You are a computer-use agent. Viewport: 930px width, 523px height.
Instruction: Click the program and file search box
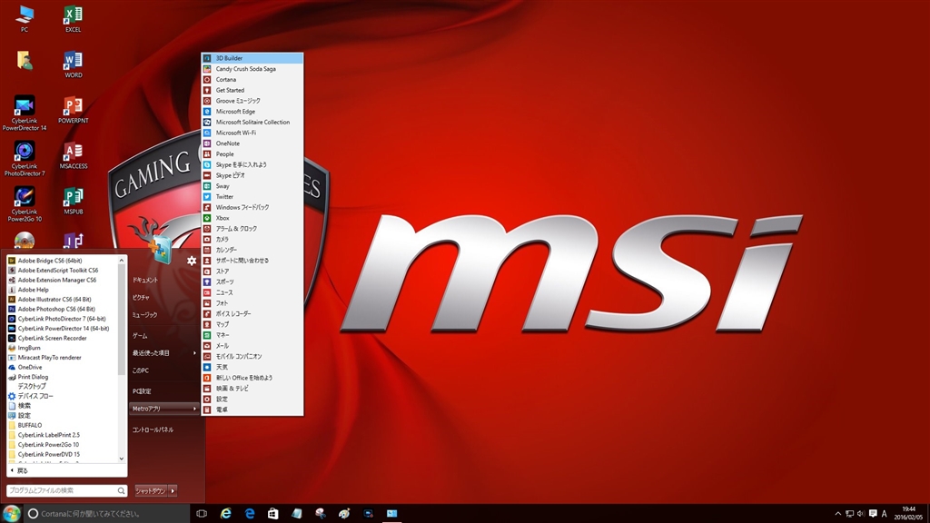coord(62,490)
